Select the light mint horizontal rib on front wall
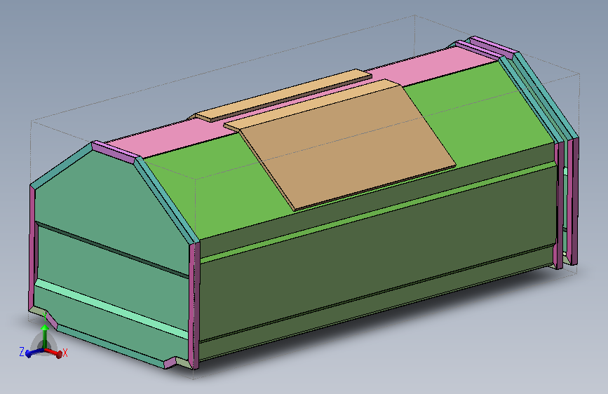608x394 pixels. pyautogui.click(x=112, y=309)
